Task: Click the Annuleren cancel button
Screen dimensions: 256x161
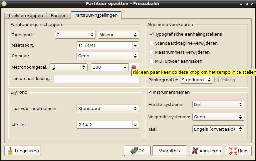Action: coord(206,151)
